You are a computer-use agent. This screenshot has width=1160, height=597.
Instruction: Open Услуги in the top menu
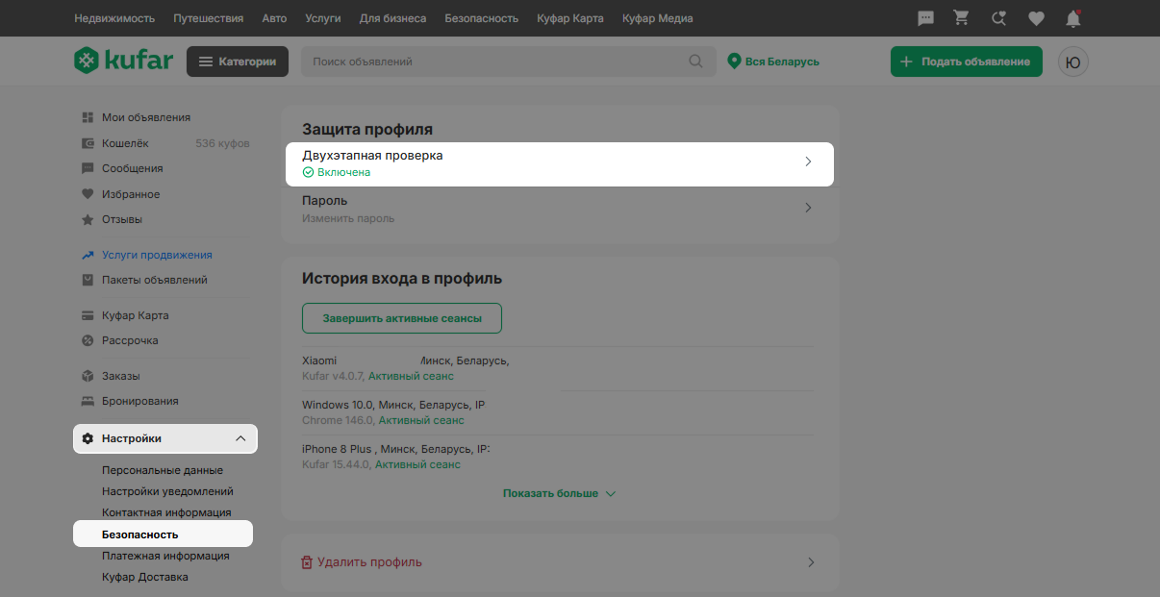(x=322, y=18)
